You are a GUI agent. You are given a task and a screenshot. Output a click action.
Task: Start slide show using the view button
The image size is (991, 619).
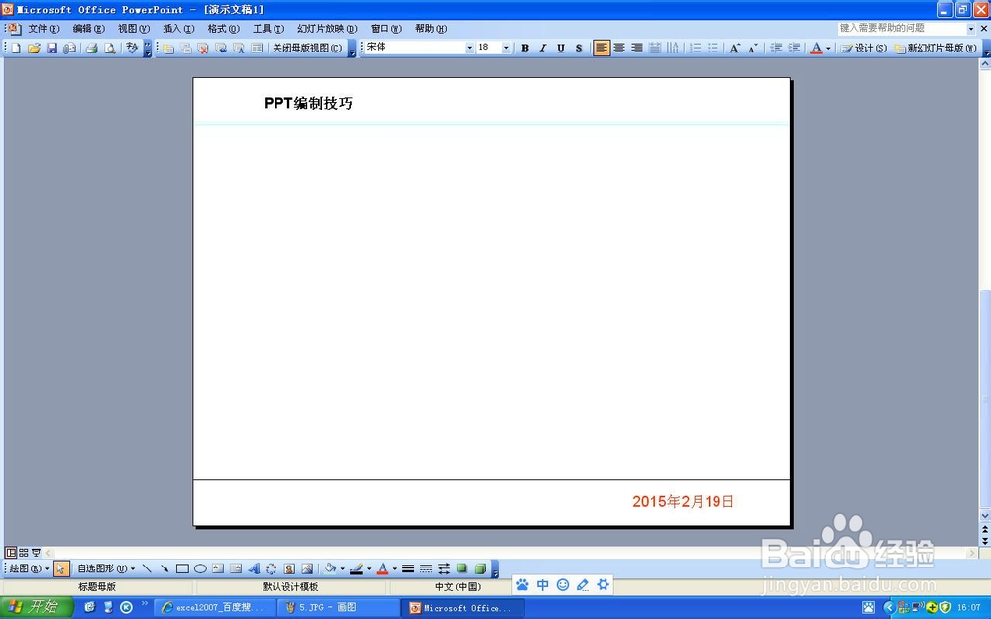click(x=36, y=552)
